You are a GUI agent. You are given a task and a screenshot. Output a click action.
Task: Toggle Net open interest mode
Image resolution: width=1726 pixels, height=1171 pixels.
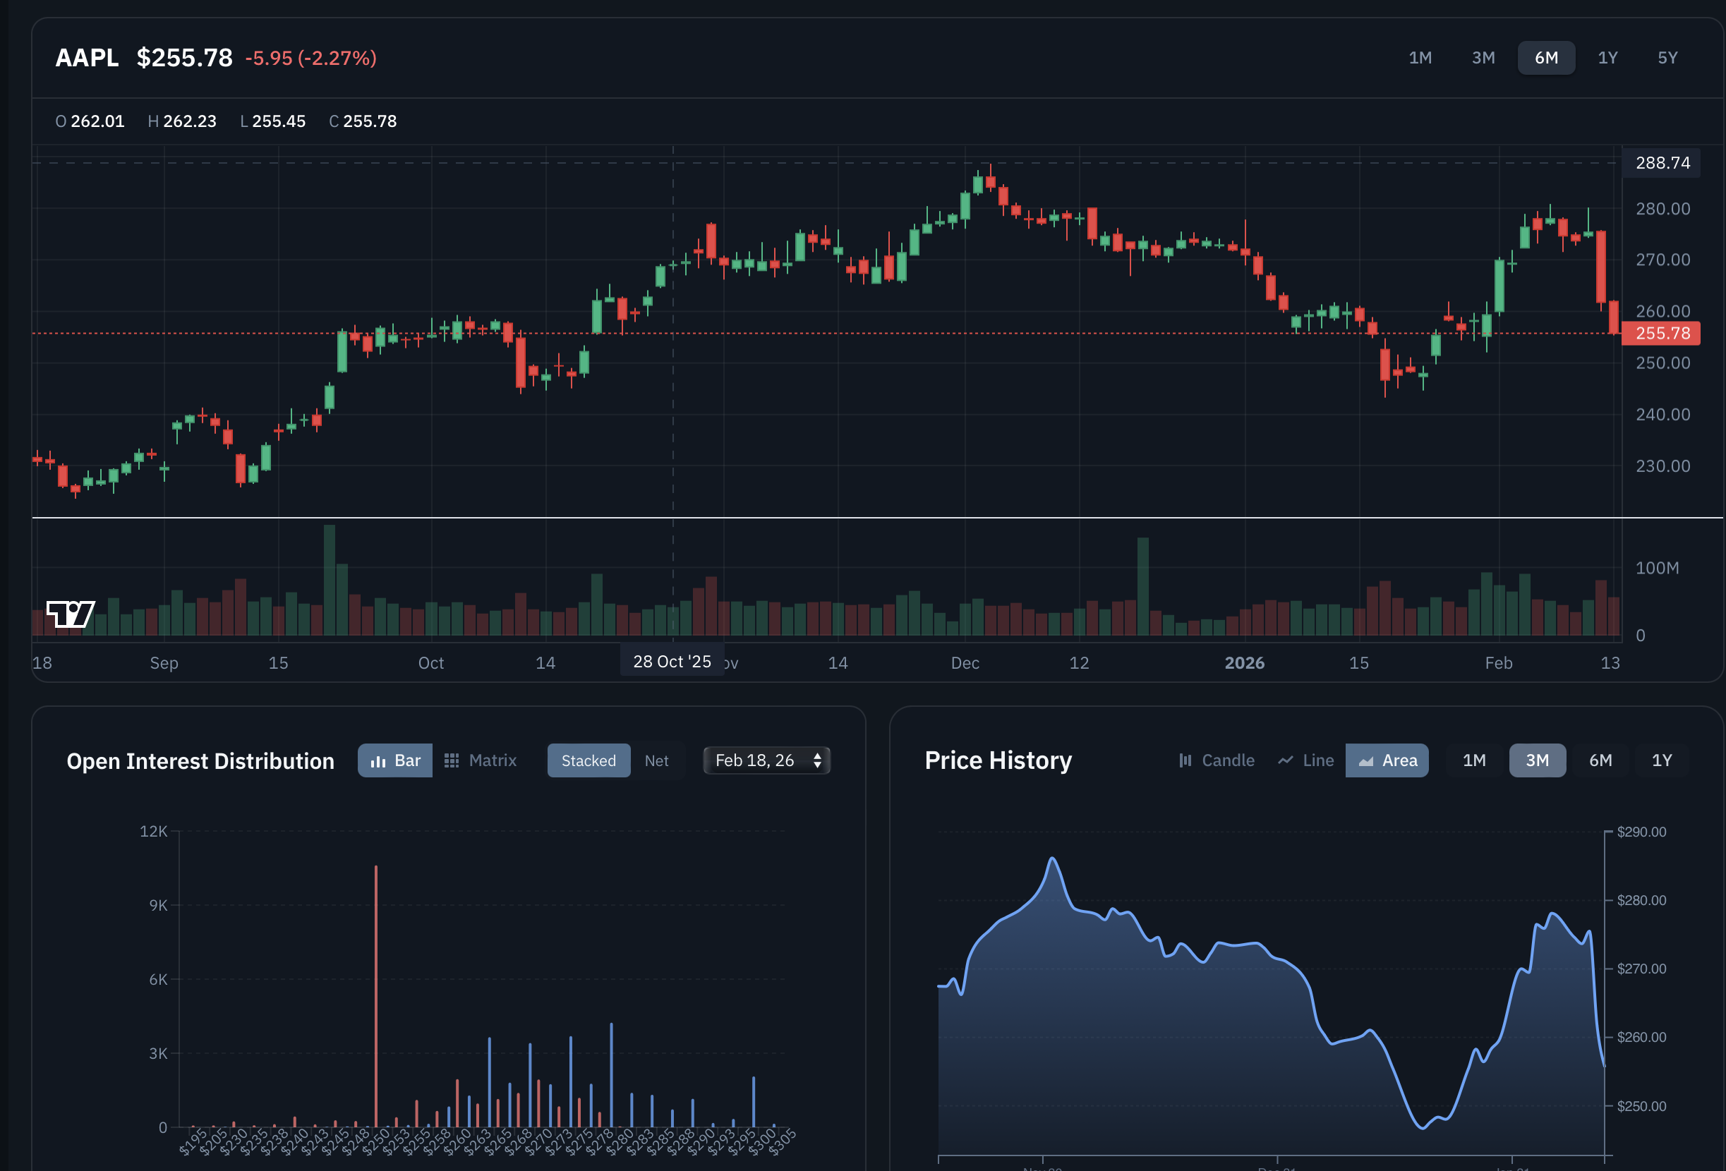click(656, 760)
